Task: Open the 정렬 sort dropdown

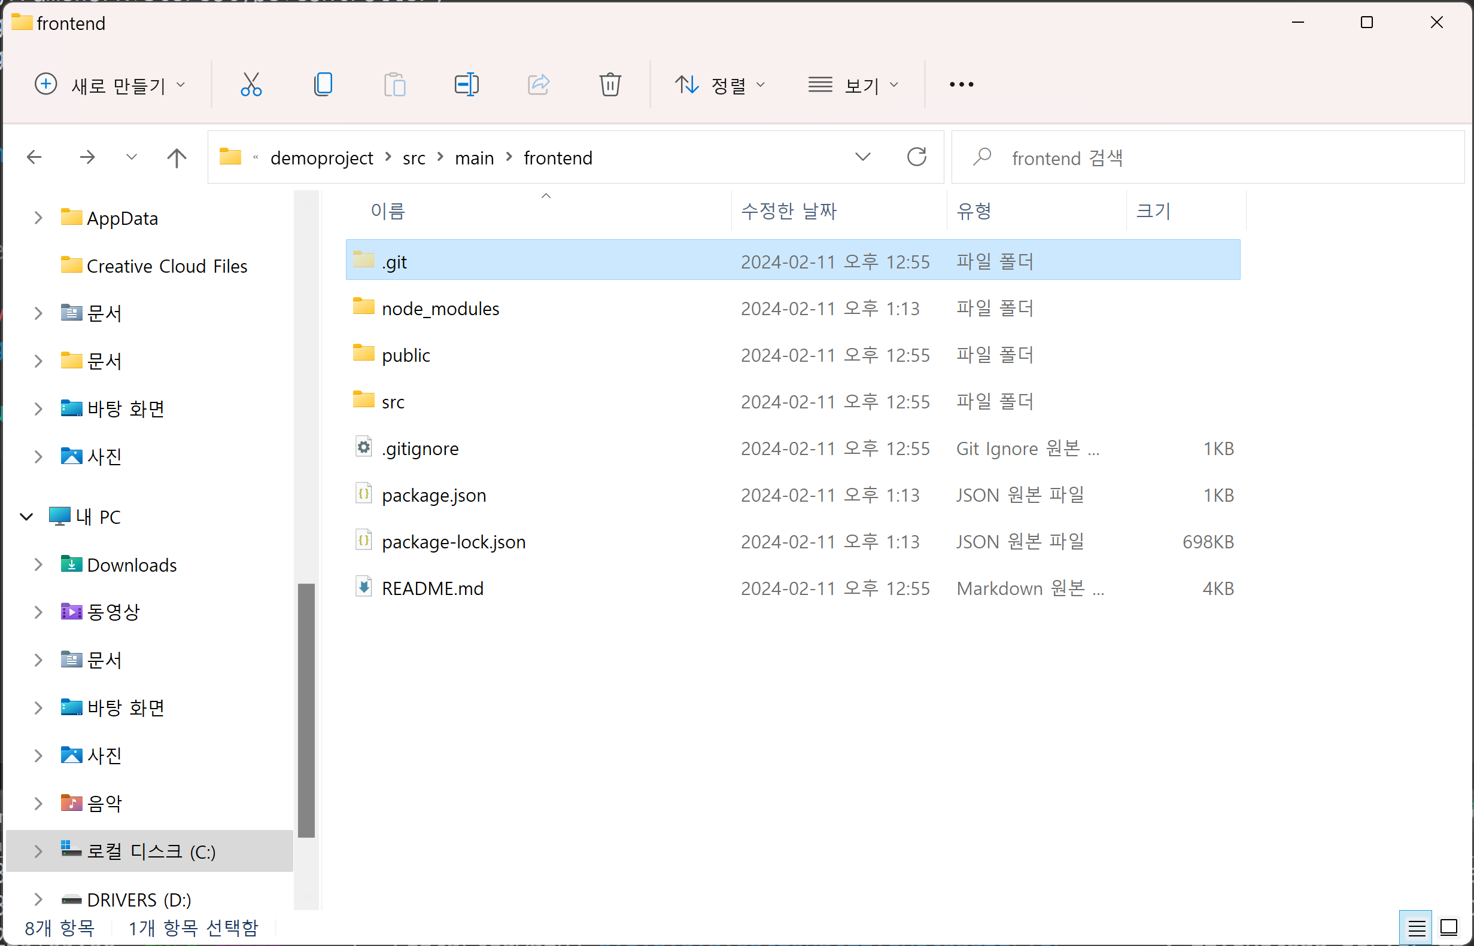Action: click(x=720, y=85)
